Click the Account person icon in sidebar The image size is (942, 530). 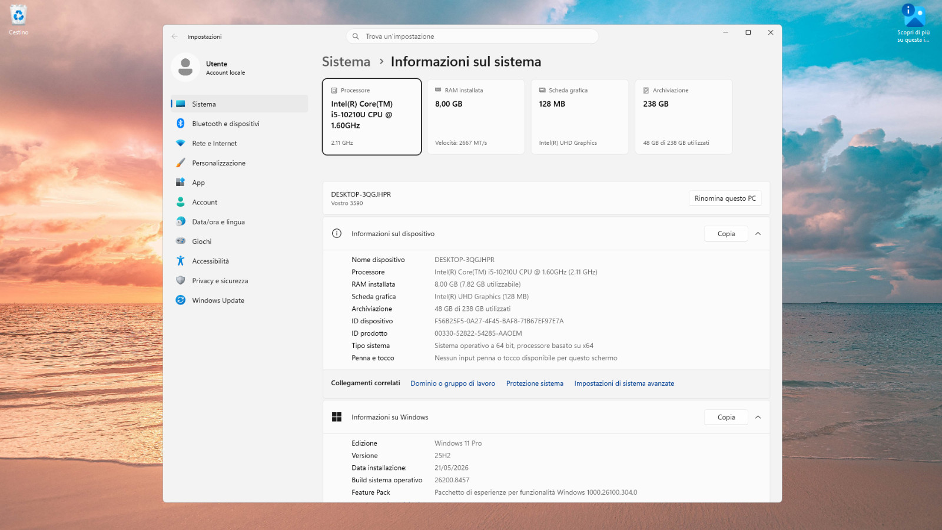(x=181, y=202)
